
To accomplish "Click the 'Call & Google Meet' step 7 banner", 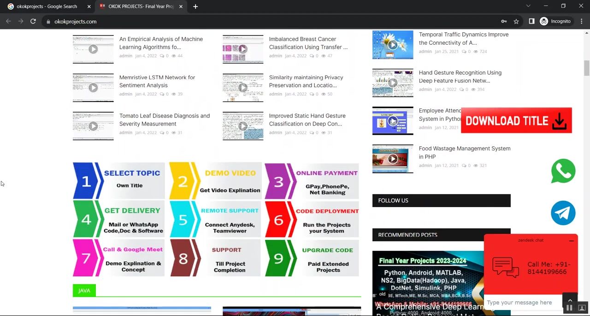I will pyautogui.click(x=119, y=258).
